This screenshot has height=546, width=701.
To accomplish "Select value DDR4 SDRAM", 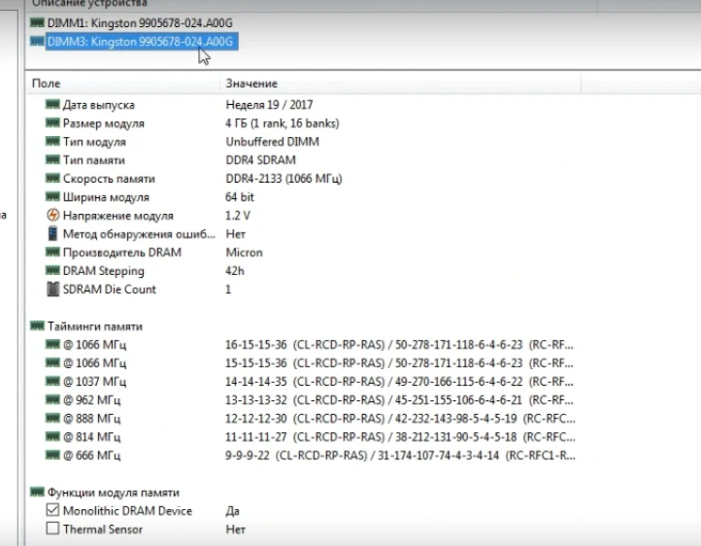I will coord(260,160).
